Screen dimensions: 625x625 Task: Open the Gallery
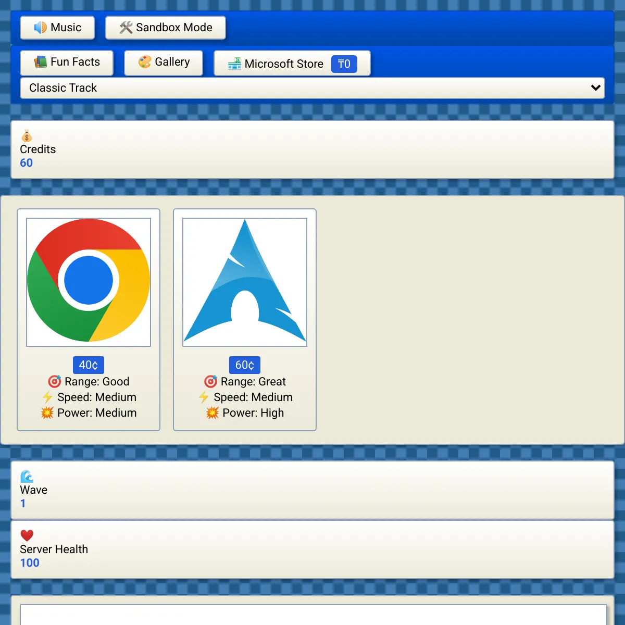click(x=164, y=63)
